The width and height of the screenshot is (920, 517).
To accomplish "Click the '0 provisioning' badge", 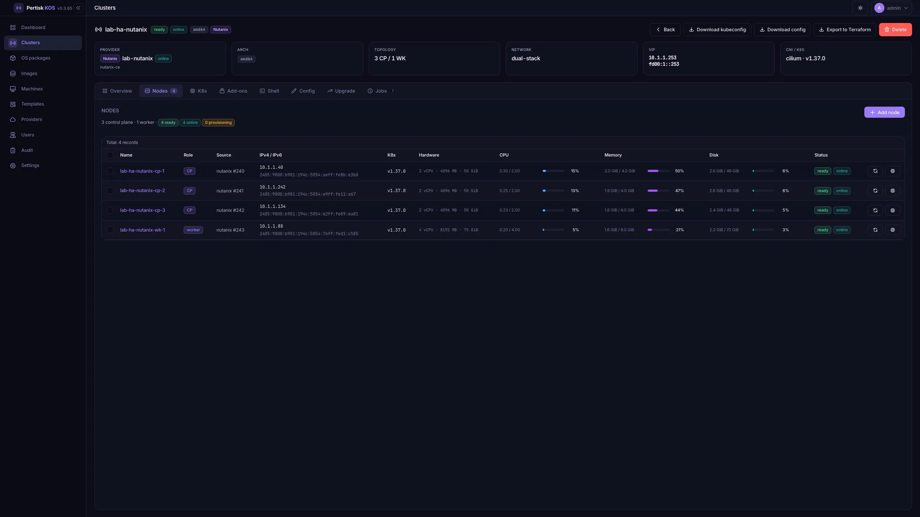I will (x=218, y=122).
